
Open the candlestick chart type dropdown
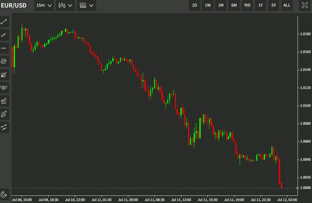[65, 5]
